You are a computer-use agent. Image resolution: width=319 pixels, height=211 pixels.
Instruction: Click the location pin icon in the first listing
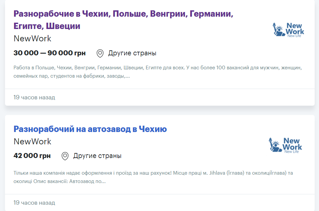coord(100,53)
